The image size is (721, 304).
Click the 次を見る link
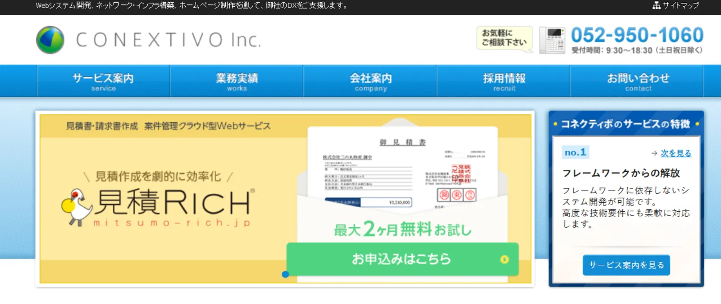tap(675, 153)
